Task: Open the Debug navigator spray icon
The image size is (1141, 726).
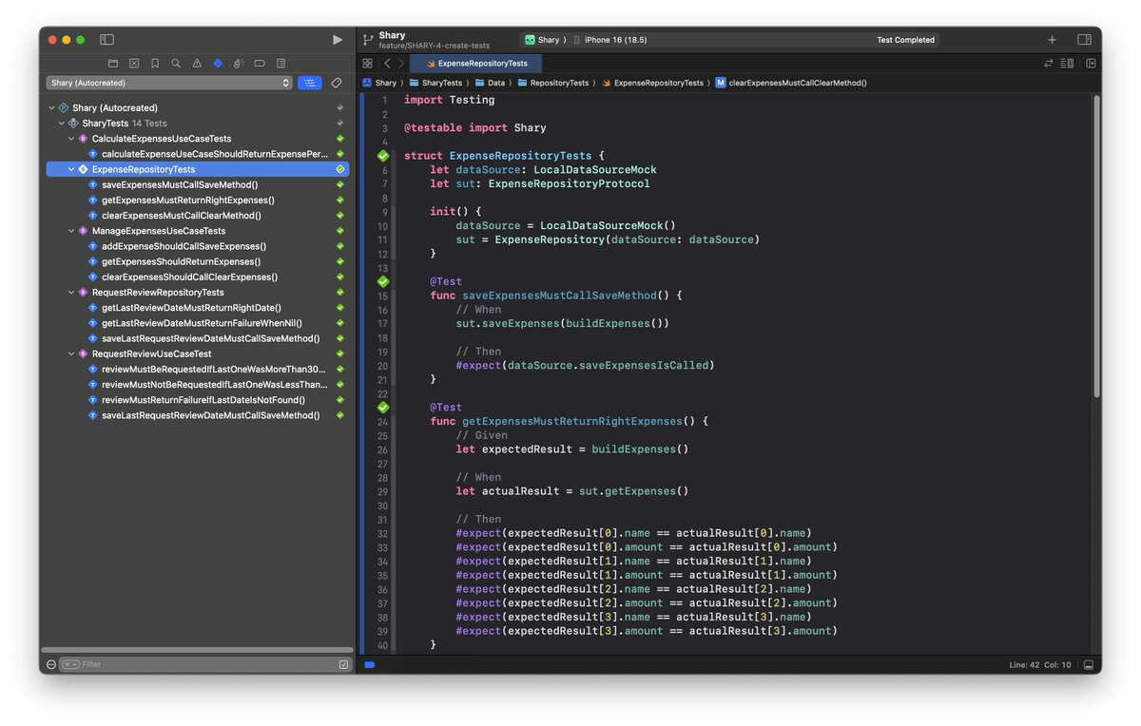Action: tap(239, 64)
